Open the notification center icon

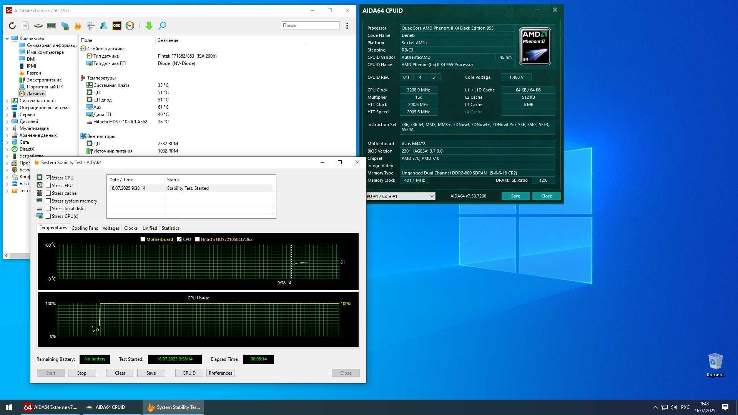tap(725, 407)
